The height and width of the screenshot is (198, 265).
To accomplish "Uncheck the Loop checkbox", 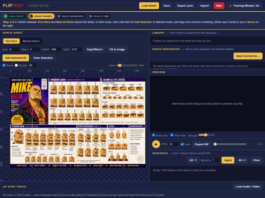I will pos(182,144).
